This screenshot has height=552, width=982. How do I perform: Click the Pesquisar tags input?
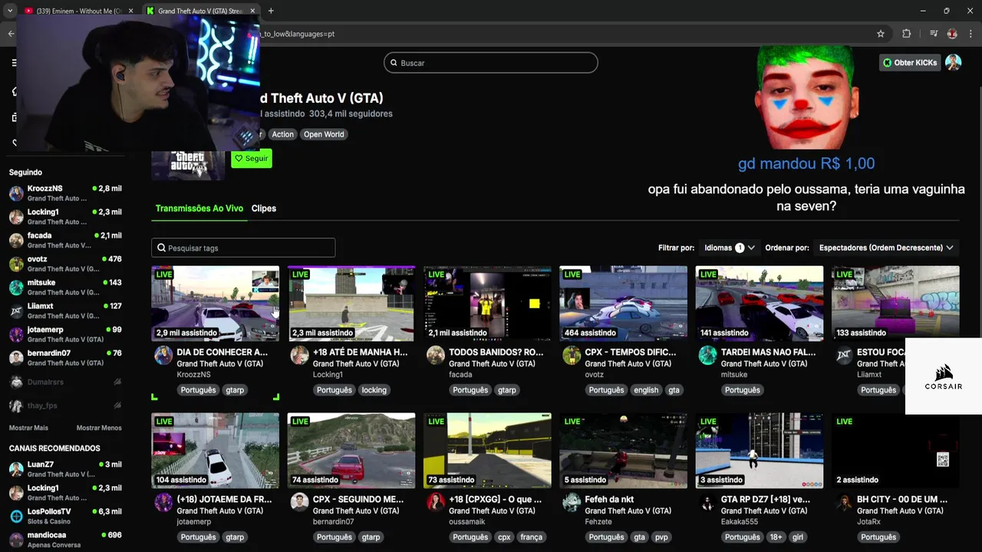243,248
